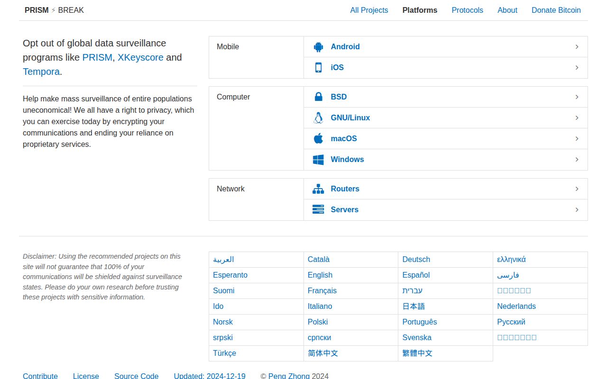Open the About page
607x379 pixels.
coord(507,10)
